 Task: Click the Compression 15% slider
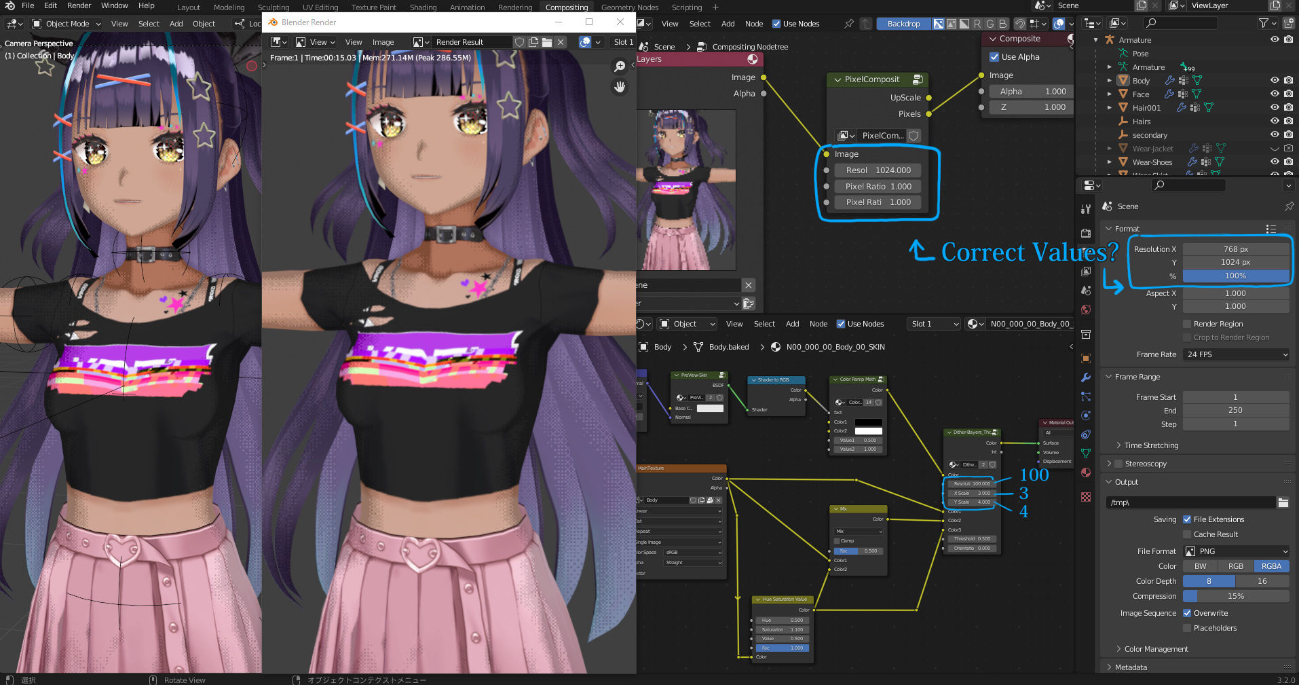(x=1236, y=596)
